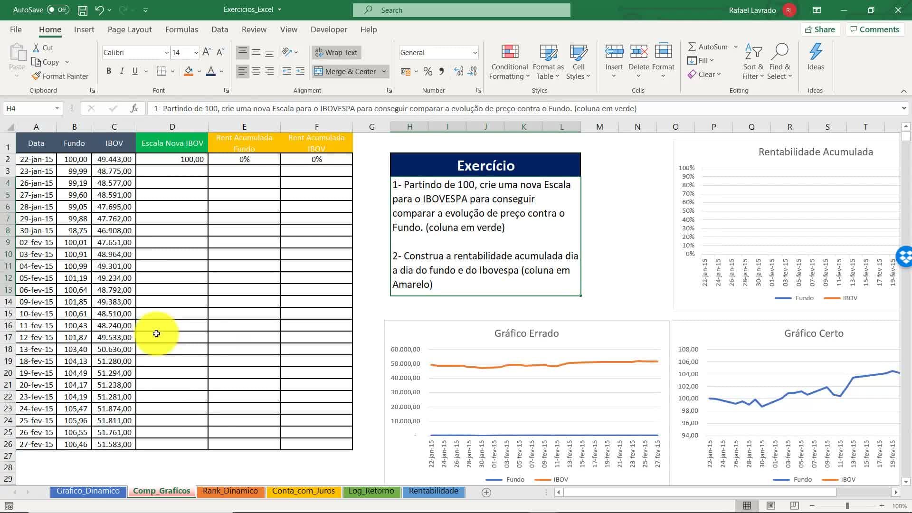This screenshot has width=912, height=513.
Task: Apply underline formatting
Action: pos(135,71)
